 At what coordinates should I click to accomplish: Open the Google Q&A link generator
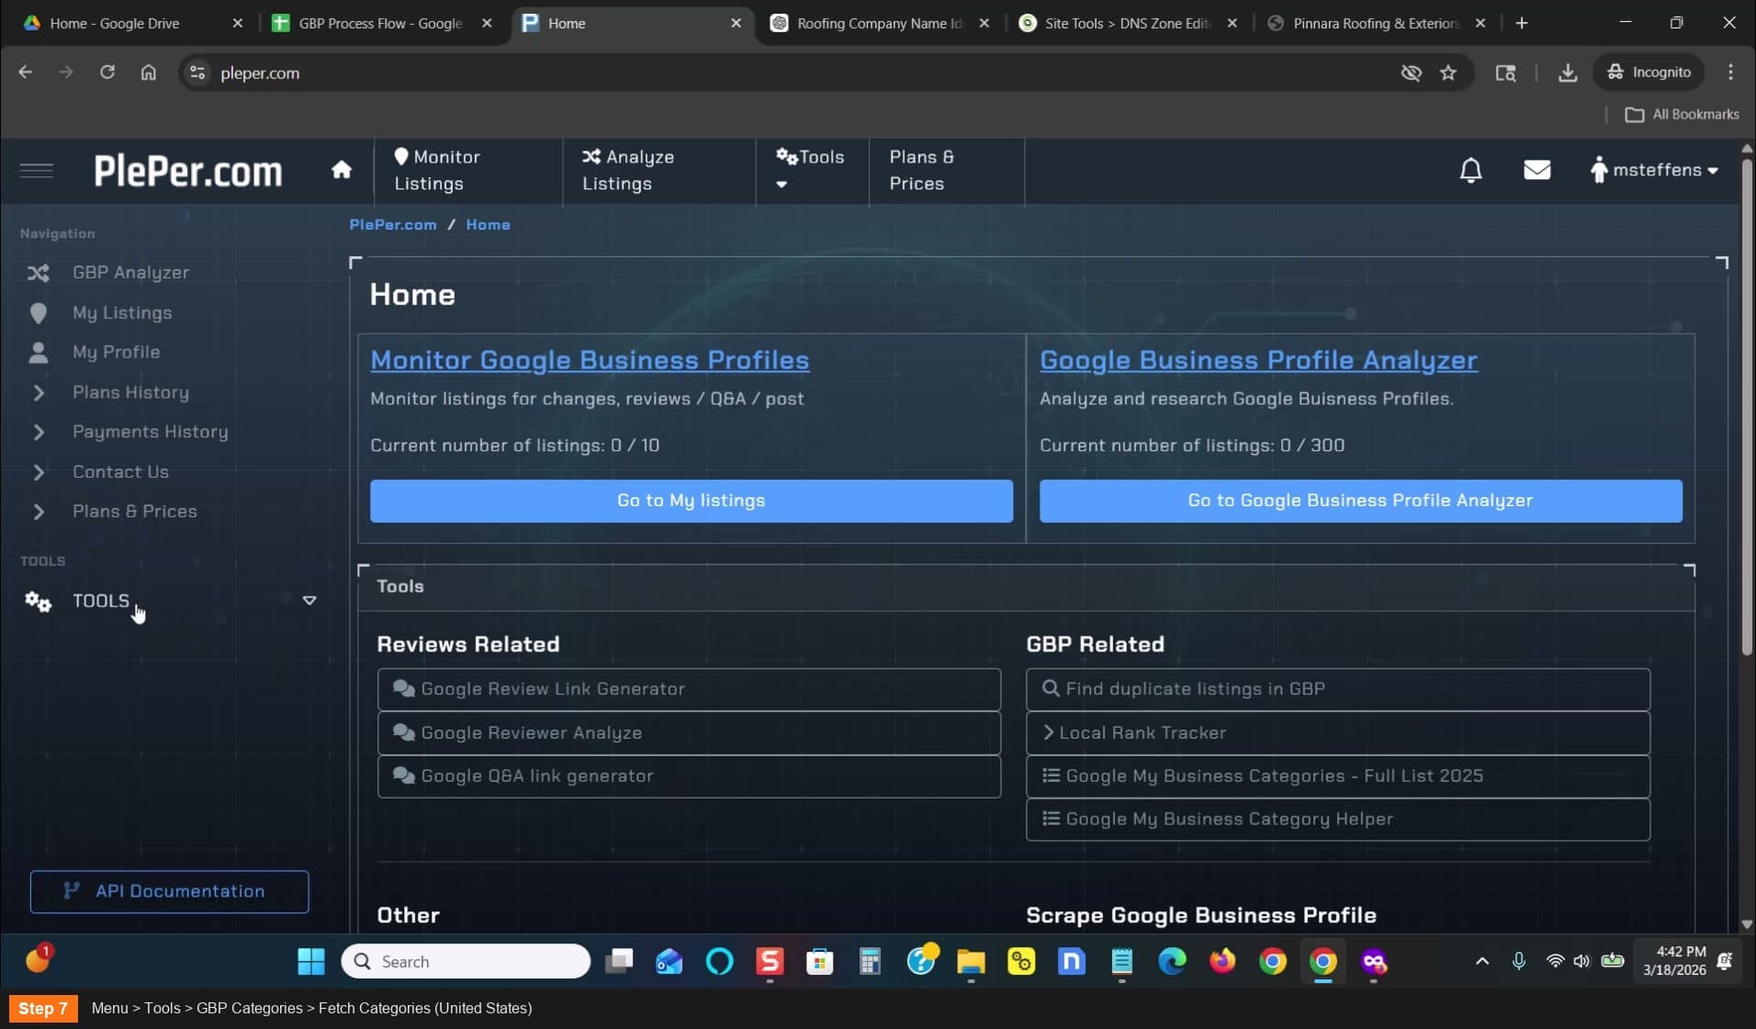(689, 776)
